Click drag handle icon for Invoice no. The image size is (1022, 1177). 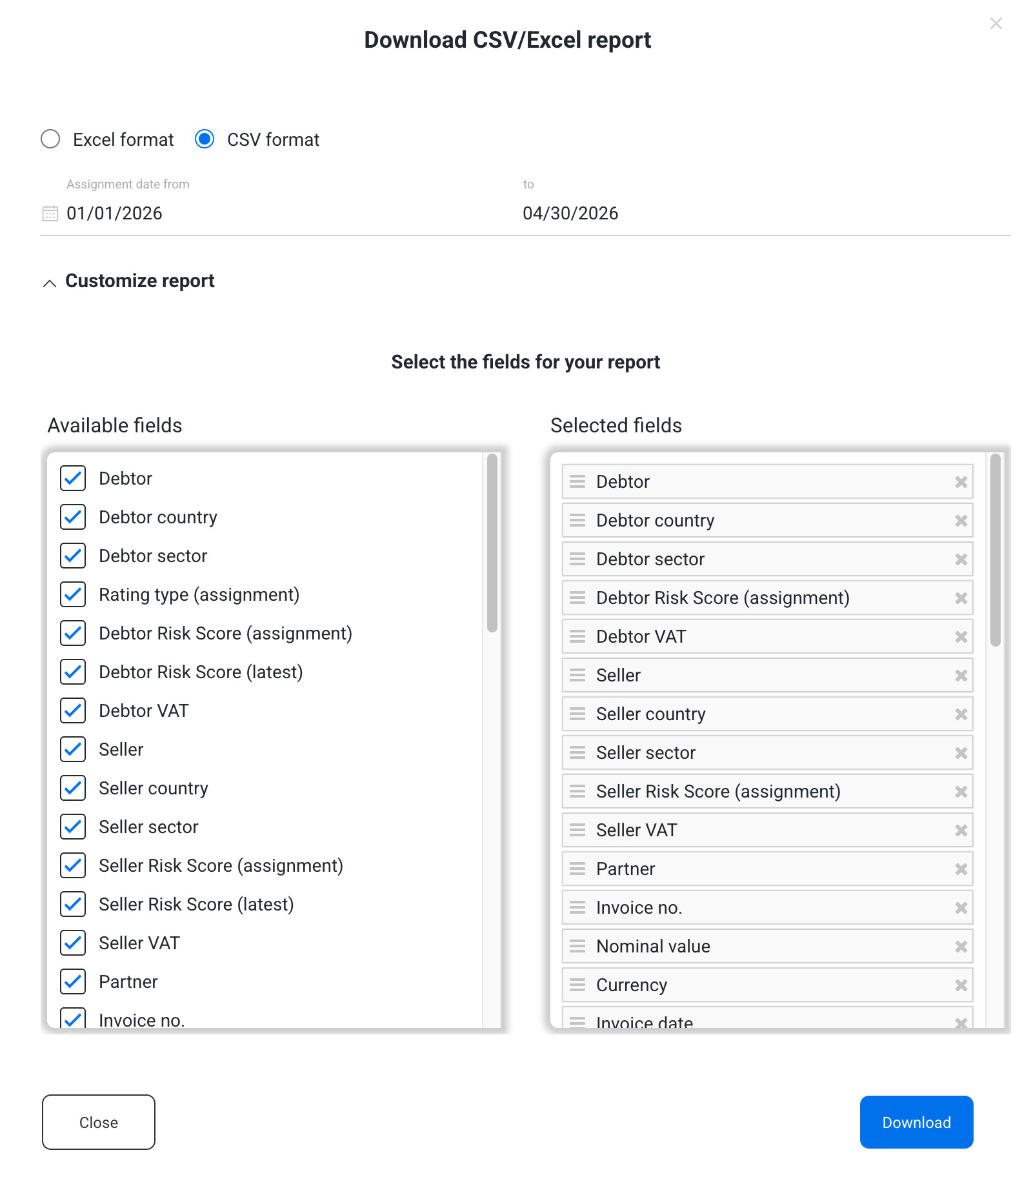(577, 907)
